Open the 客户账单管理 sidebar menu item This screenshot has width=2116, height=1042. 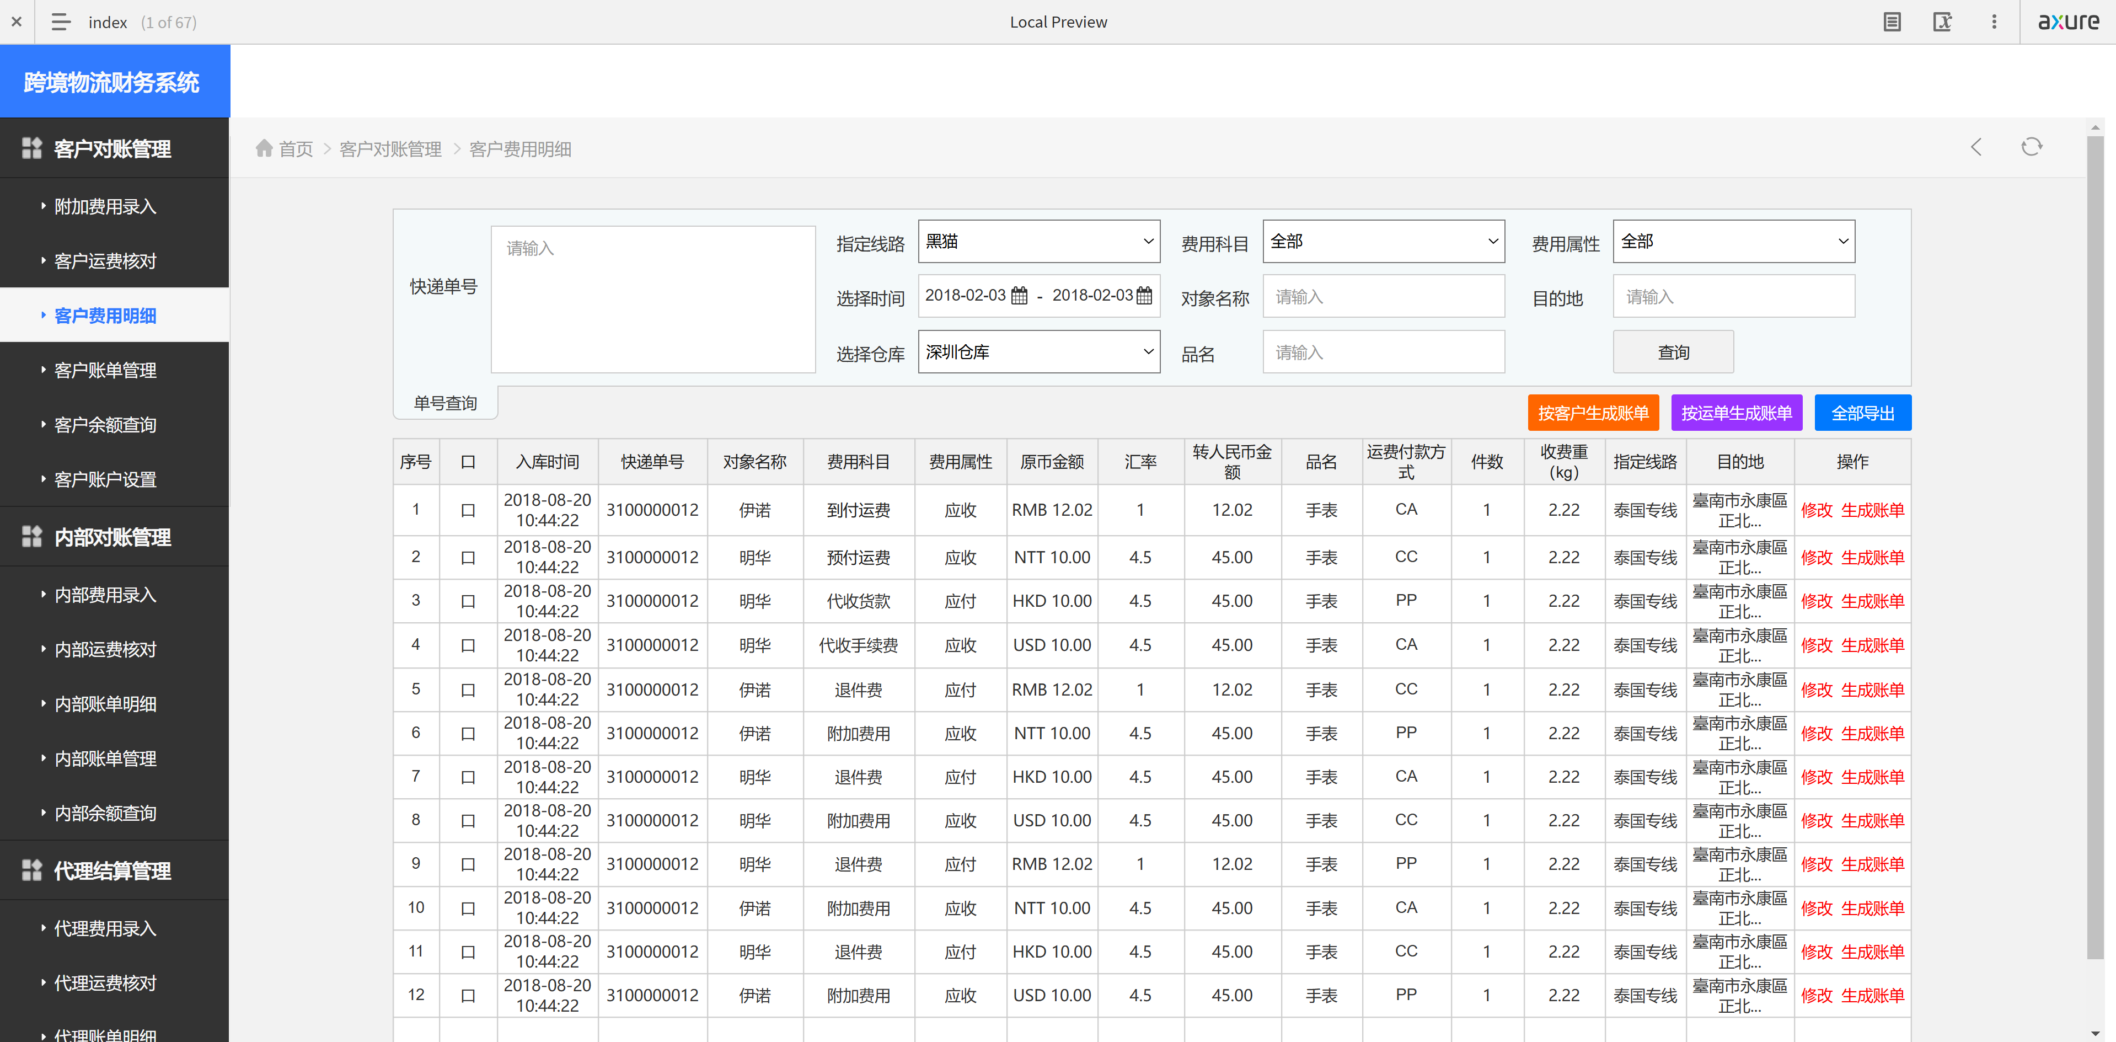105,371
